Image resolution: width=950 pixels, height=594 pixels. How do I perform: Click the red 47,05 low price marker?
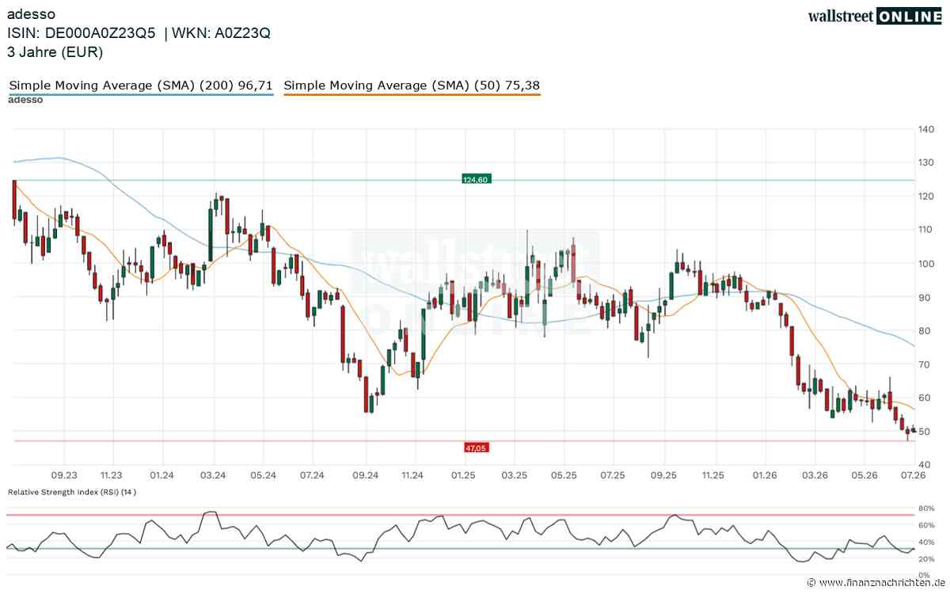[476, 447]
